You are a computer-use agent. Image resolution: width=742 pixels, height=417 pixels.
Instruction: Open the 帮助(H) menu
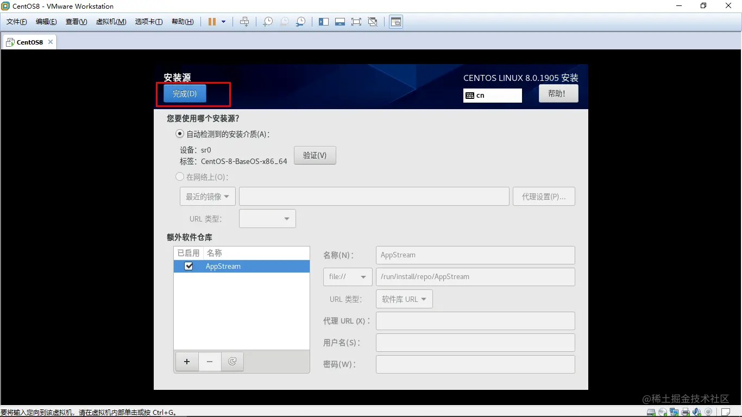pos(183,22)
